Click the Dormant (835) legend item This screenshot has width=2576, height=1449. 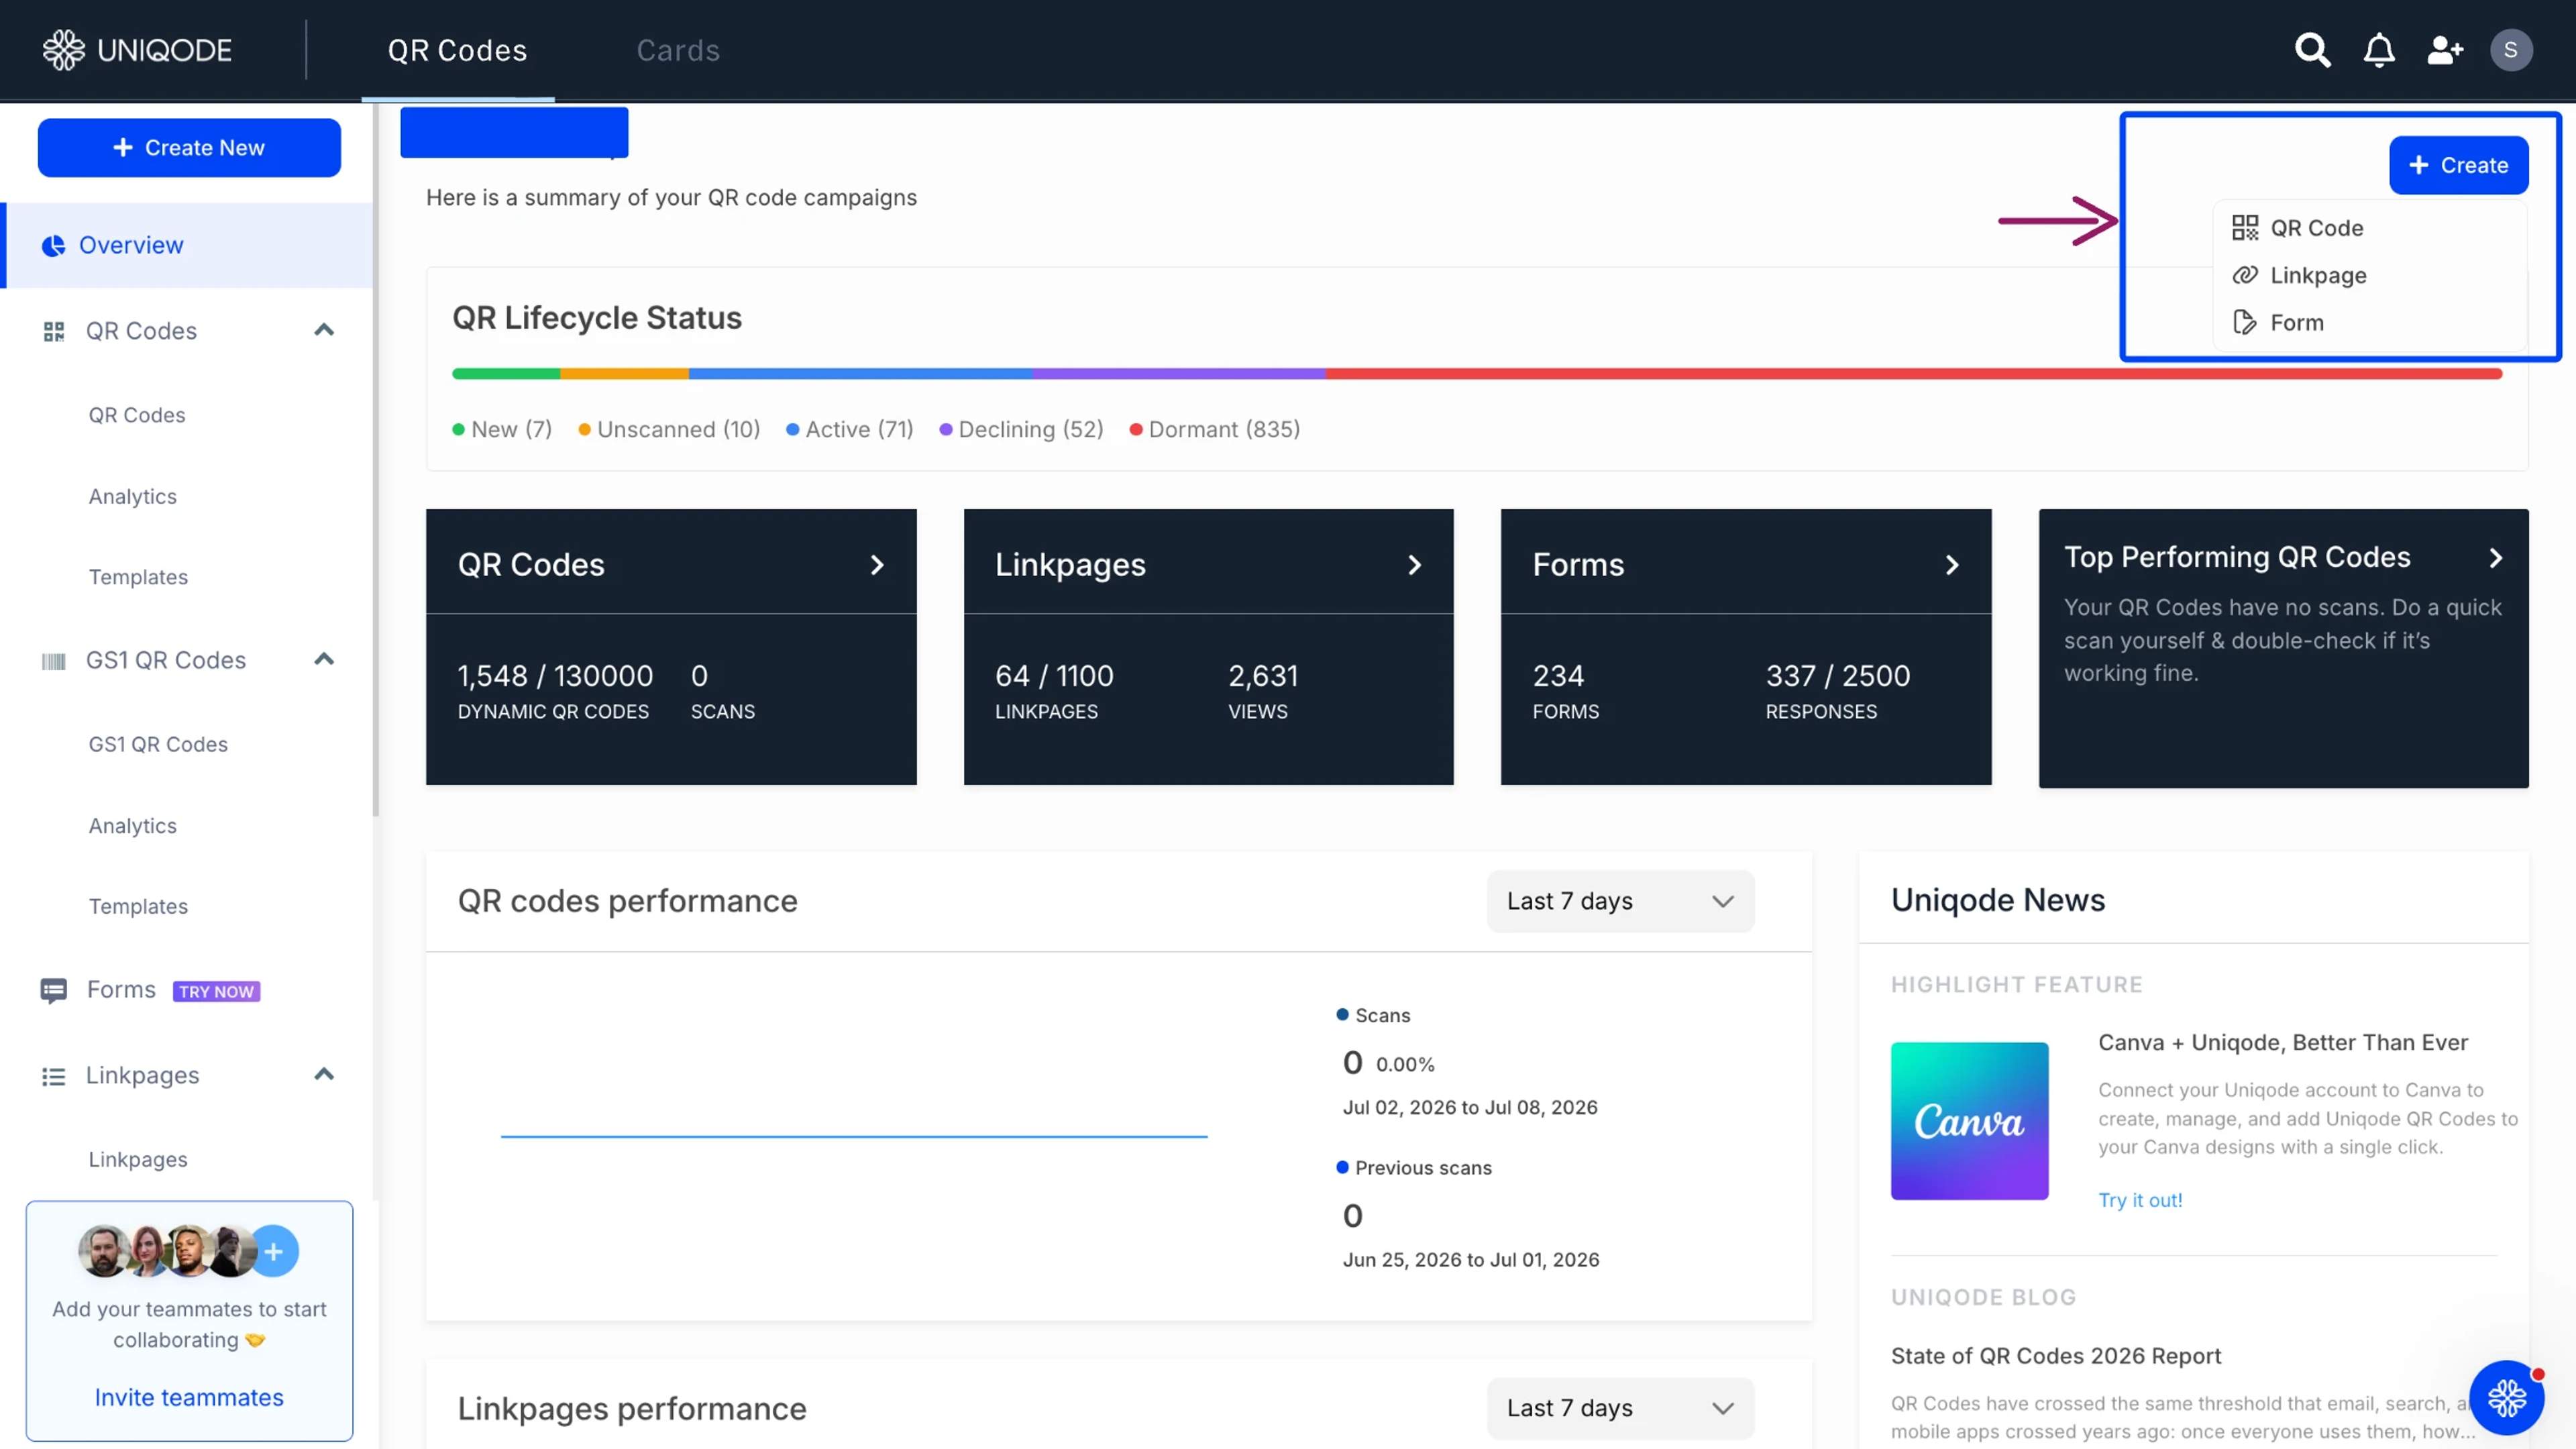pos(1215,430)
